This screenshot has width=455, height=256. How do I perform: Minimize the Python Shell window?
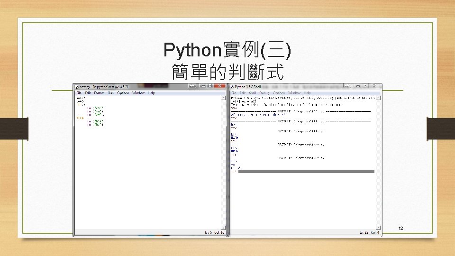click(358, 86)
